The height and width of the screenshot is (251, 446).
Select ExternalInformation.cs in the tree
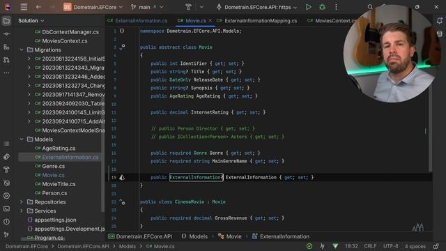pos(67,158)
